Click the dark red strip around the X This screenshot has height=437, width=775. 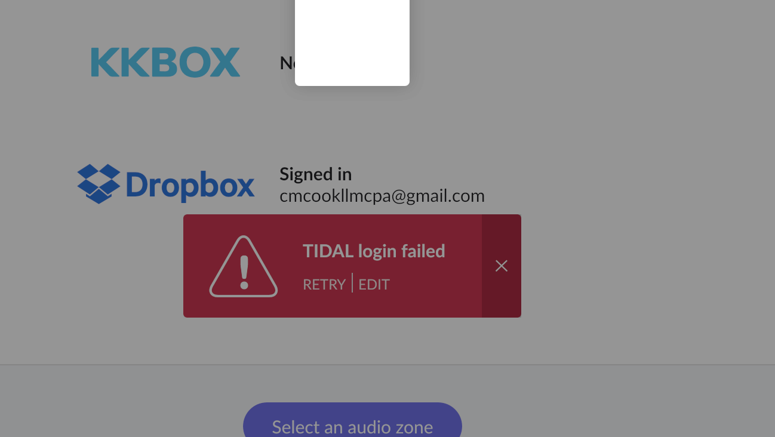[502, 266]
